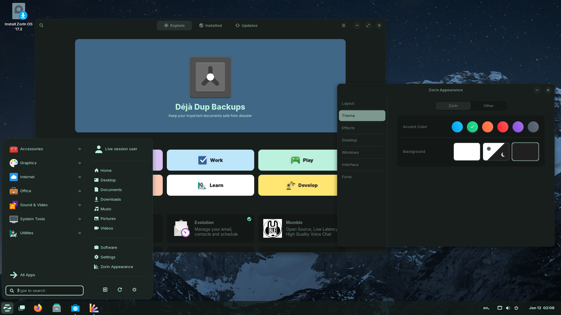Click the log out icon in start menu
This screenshot has width=561, height=315.
[105, 290]
